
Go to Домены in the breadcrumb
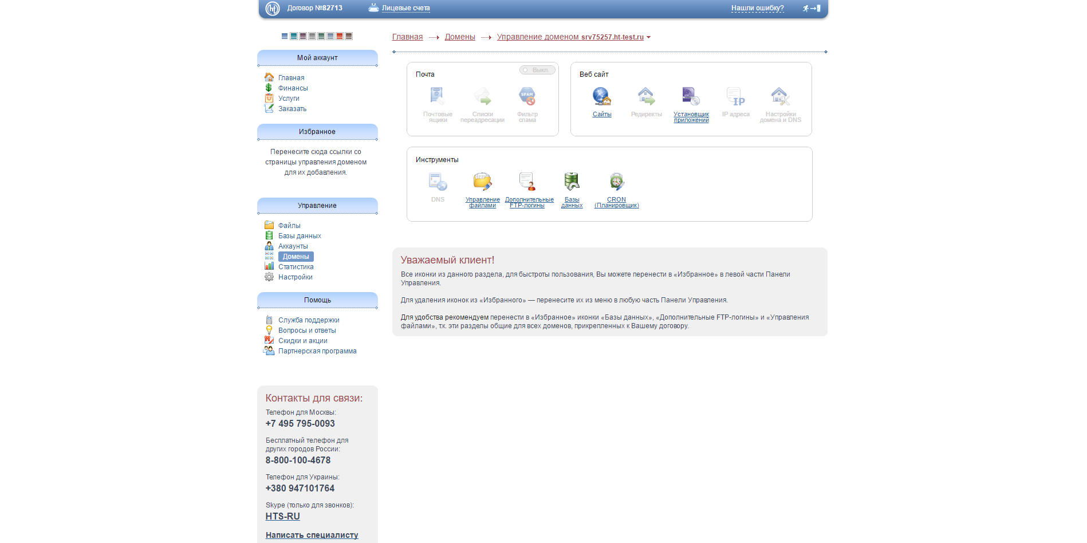[x=460, y=37]
